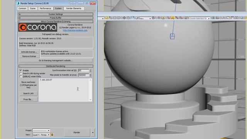This screenshot has width=247, height=139.
Task: Click the Align tool icon
Action: point(218,18)
